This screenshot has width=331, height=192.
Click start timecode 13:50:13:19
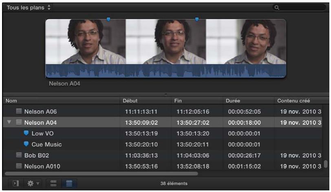141,134
